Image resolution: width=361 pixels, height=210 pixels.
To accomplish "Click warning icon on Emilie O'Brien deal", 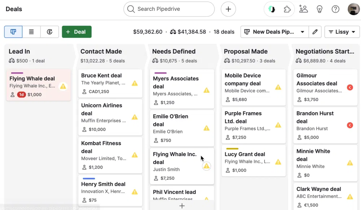I will [206, 128].
